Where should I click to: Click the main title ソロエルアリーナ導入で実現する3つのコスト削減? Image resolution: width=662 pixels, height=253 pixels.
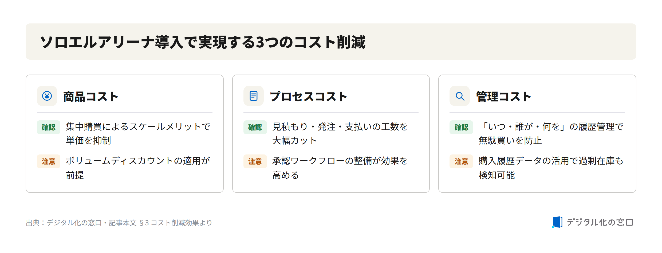point(203,42)
